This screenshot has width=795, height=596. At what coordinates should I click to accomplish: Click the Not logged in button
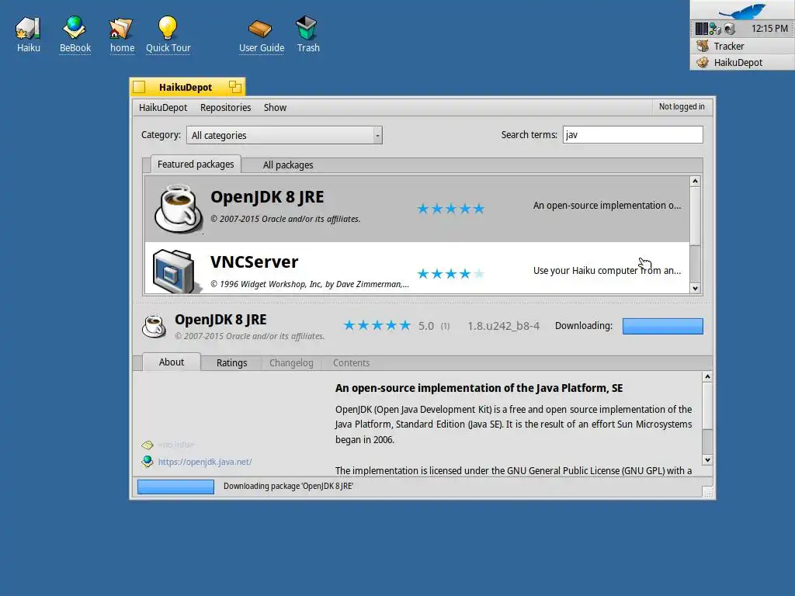pyautogui.click(x=682, y=106)
